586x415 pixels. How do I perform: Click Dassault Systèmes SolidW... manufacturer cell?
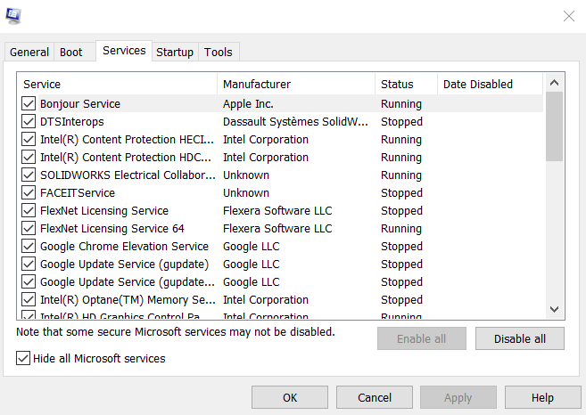(295, 122)
